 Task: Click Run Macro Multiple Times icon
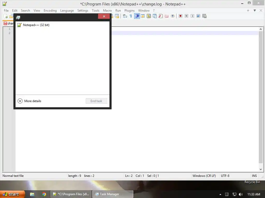point(198,16)
